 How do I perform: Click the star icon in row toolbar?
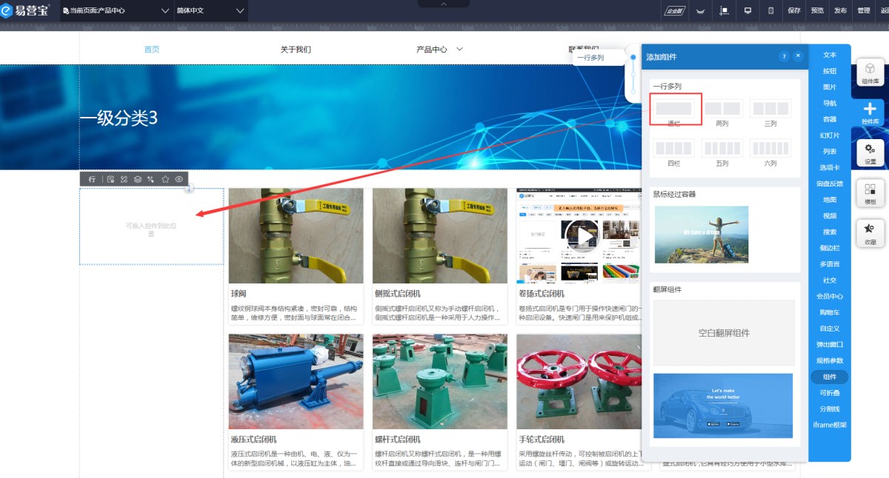[x=165, y=179]
